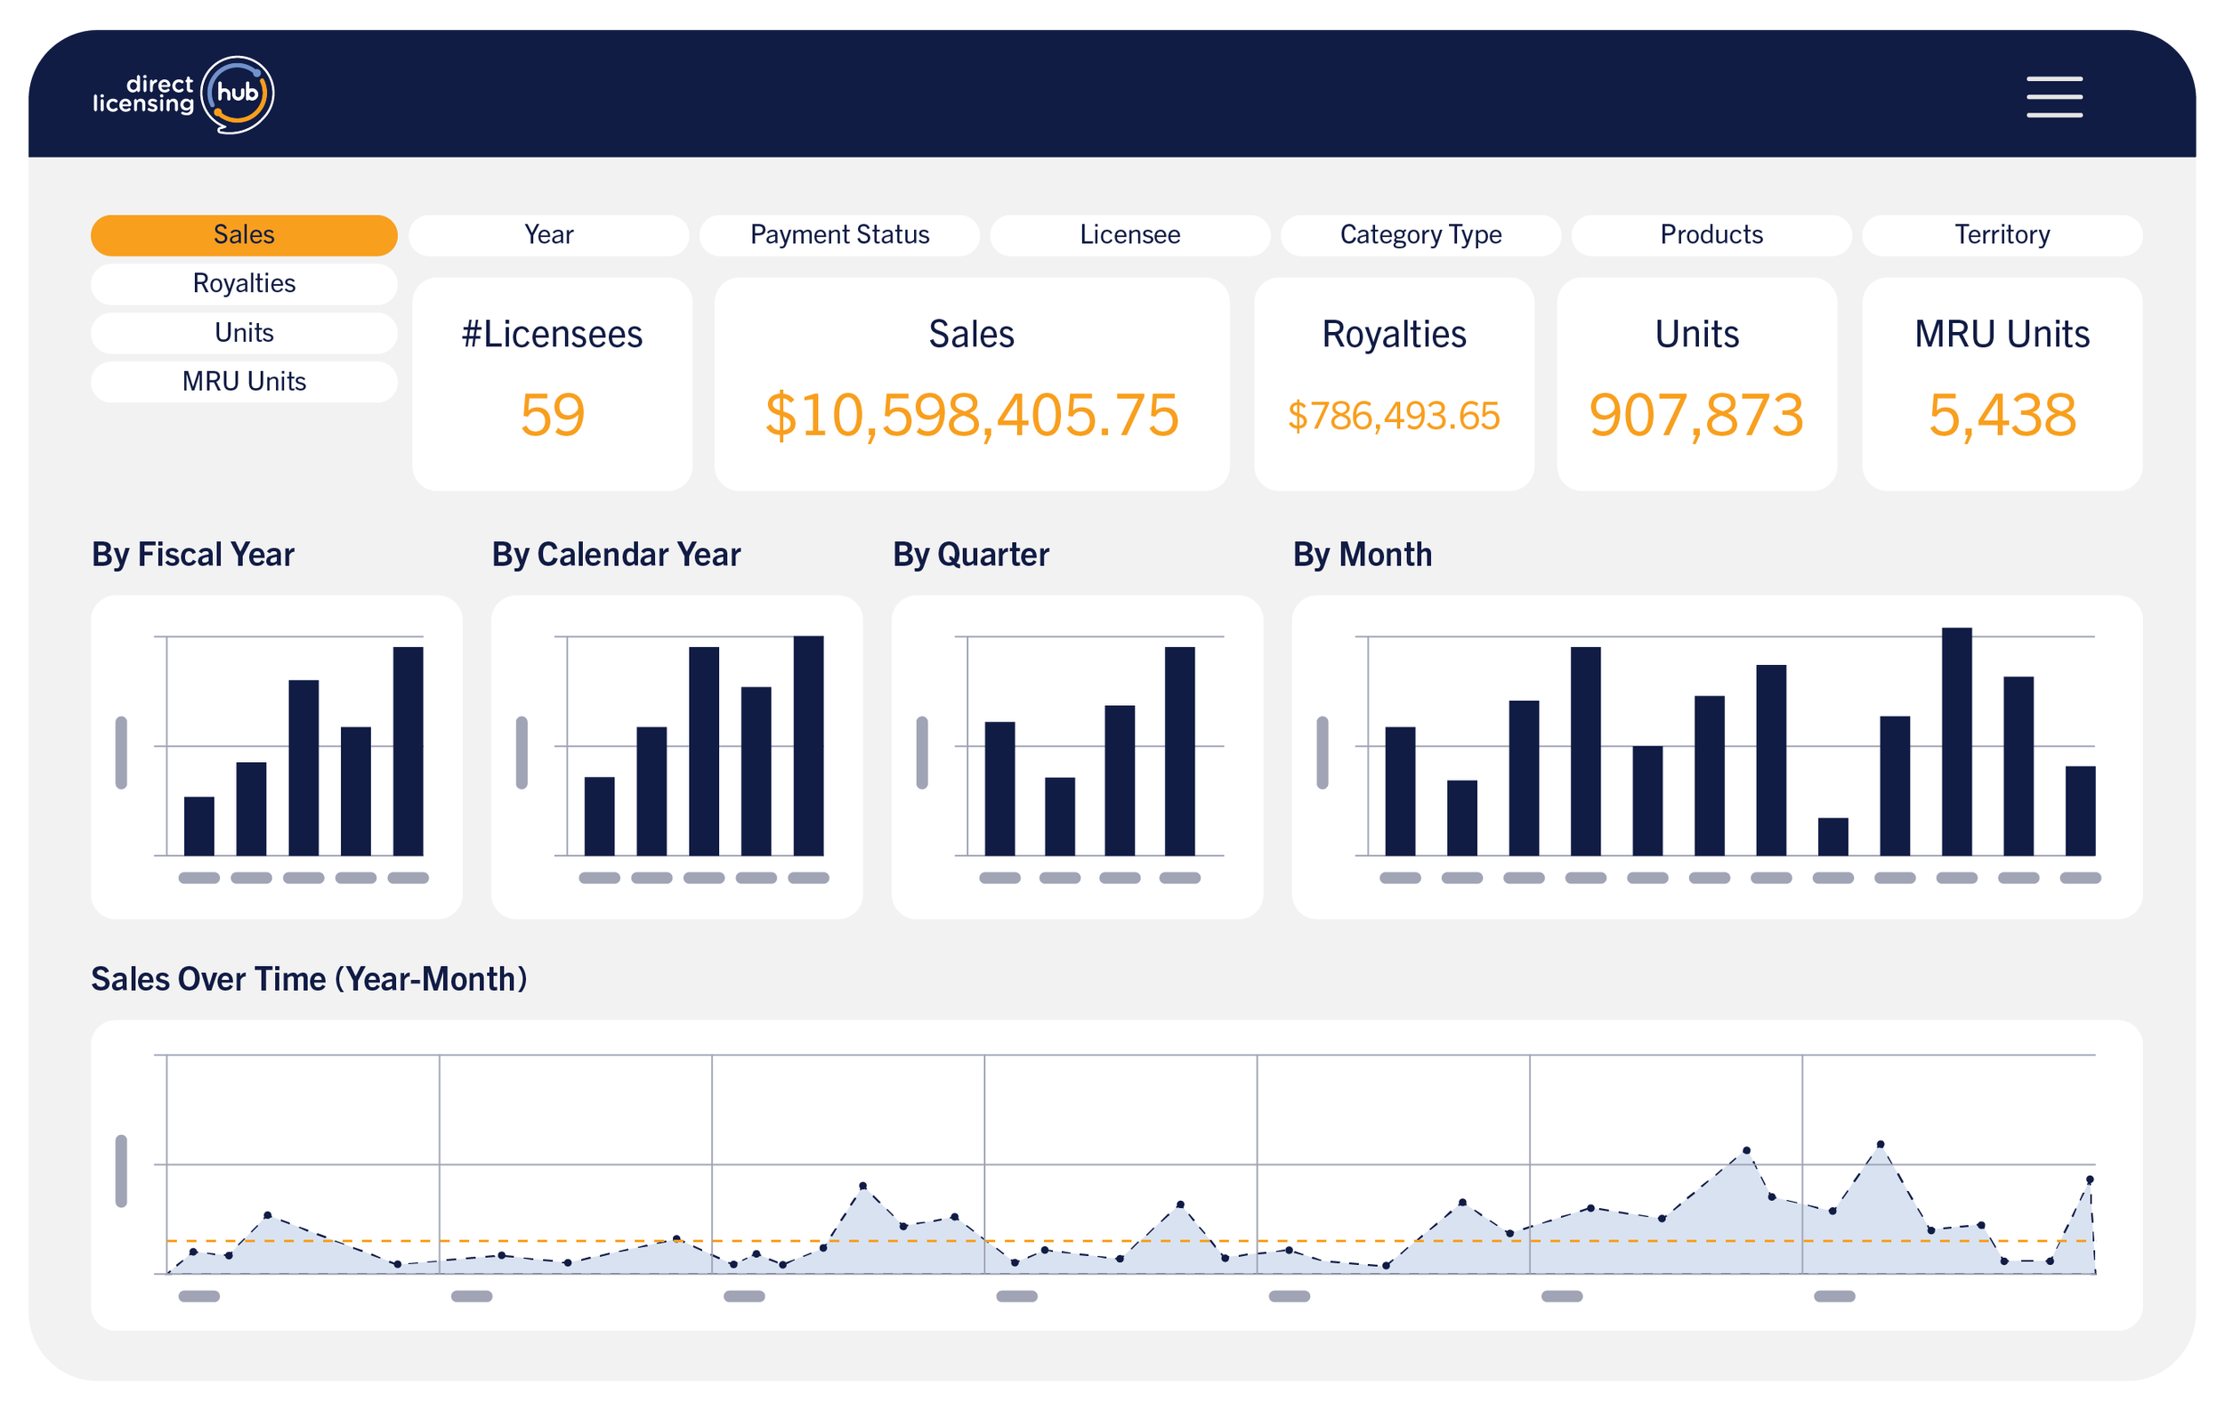Switch metric to MRU Units

(244, 382)
